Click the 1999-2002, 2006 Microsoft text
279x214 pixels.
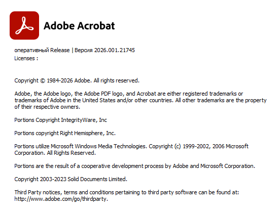click(x=216, y=146)
